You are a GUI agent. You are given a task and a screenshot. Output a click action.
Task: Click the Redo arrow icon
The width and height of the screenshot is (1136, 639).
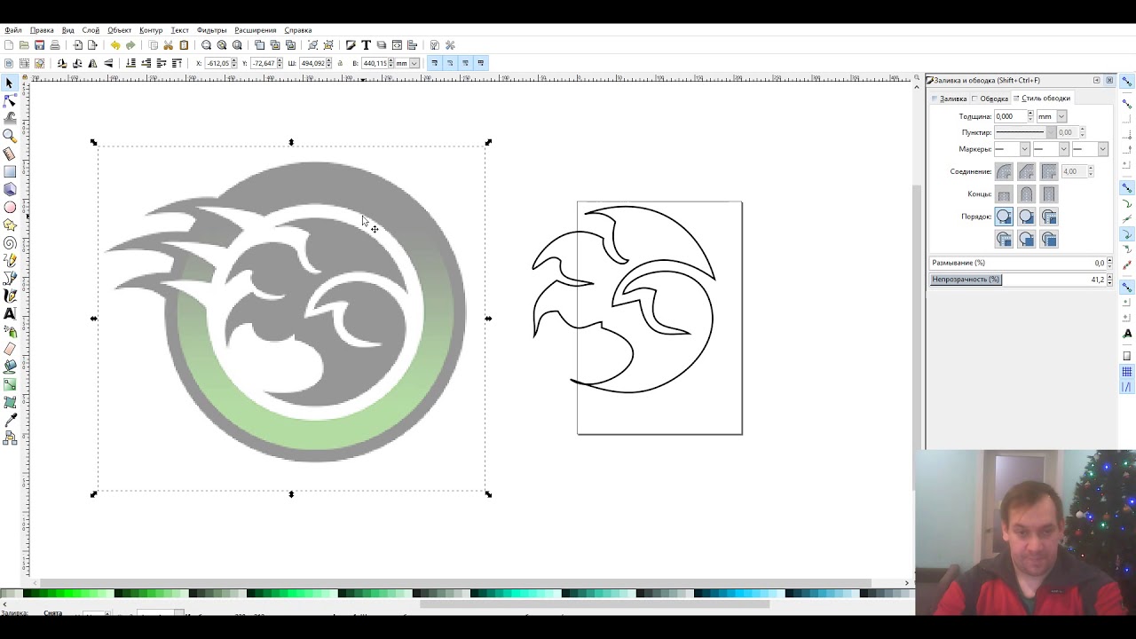click(x=130, y=45)
